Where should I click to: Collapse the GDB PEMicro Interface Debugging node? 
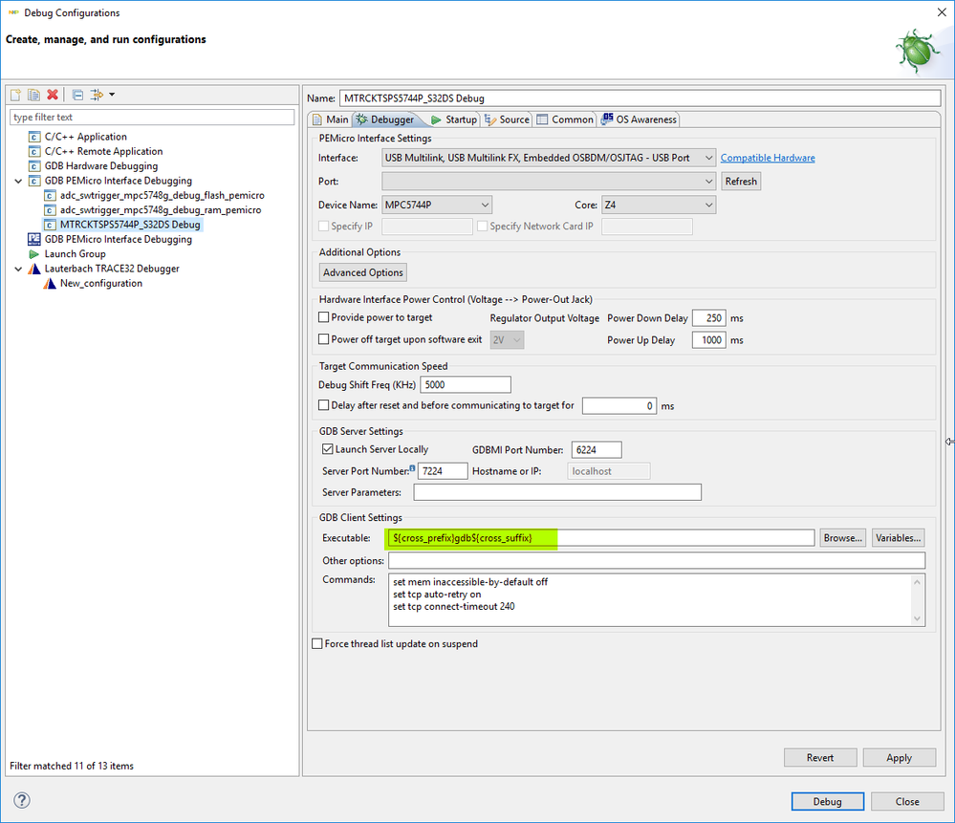point(18,181)
